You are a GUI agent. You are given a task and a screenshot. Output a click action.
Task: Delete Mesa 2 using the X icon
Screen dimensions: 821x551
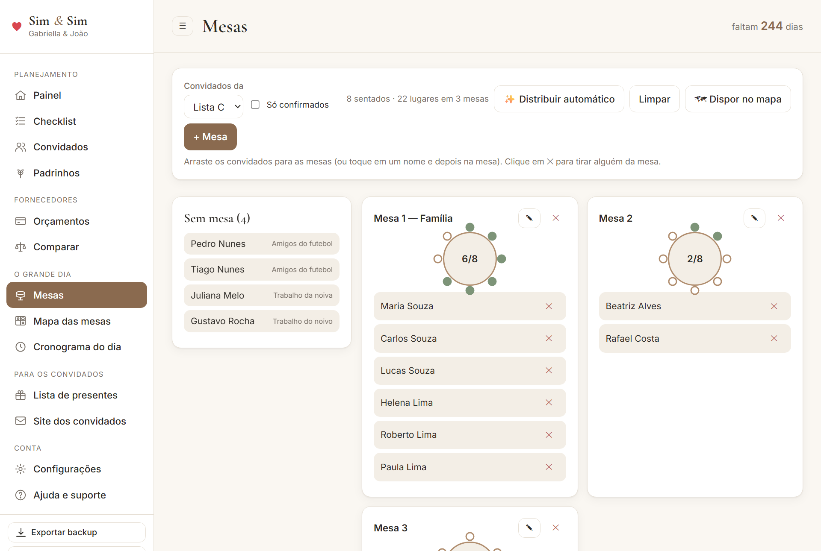[x=781, y=218]
